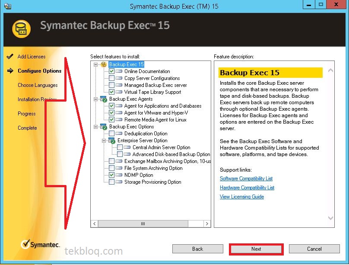Viewport: 349px width, 265px height.
Task: Open the Hardware Compatibility List link
Action: tap(247, 188)
